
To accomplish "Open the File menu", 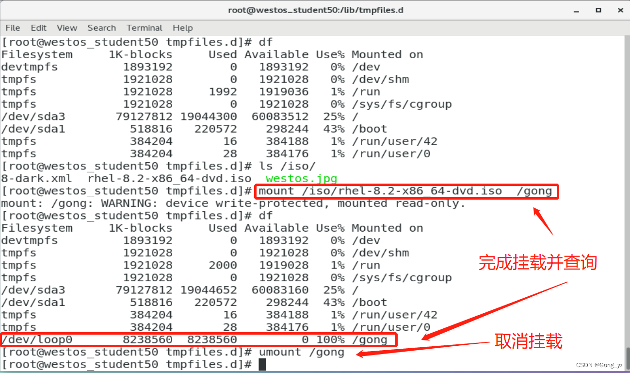I will coord(12,28).
